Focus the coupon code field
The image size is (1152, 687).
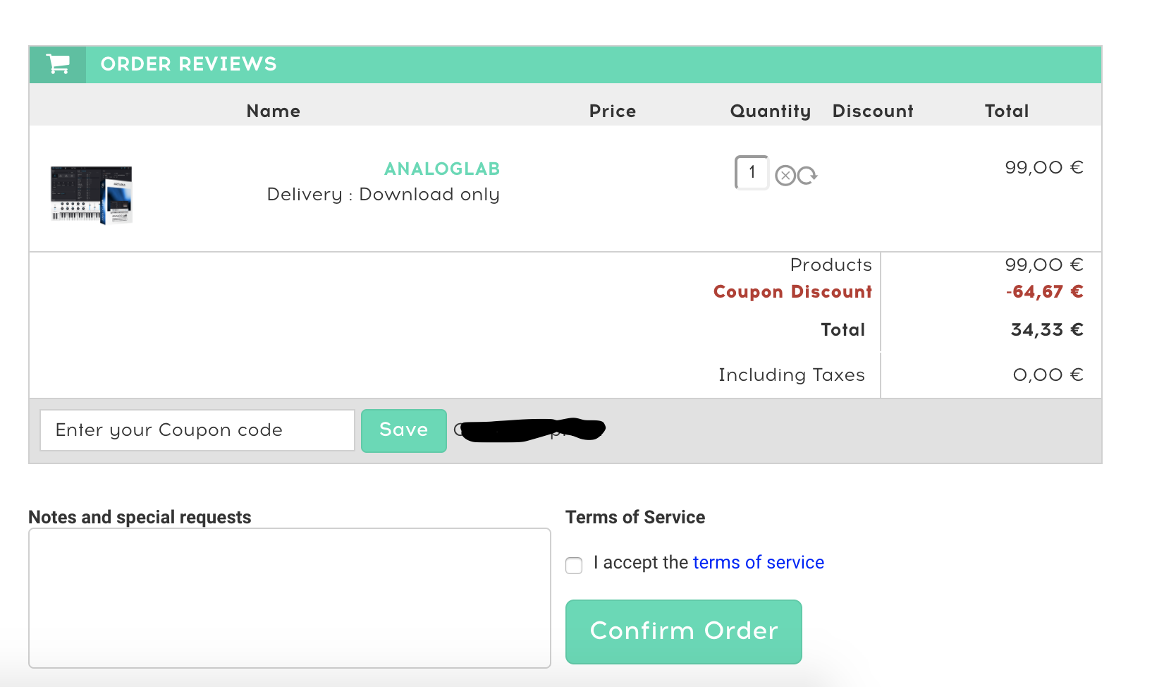coord(197,430)
